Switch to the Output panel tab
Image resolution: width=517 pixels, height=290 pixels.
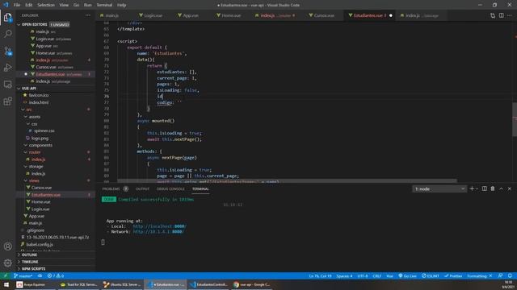142,188
